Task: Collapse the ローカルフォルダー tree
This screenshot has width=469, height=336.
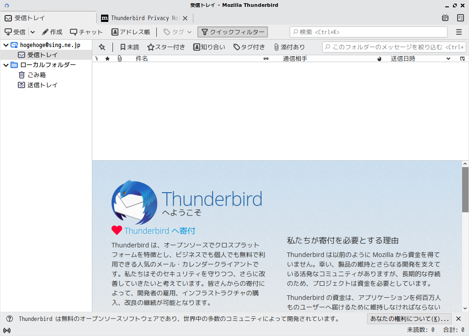Action: [x=6, y=65]
